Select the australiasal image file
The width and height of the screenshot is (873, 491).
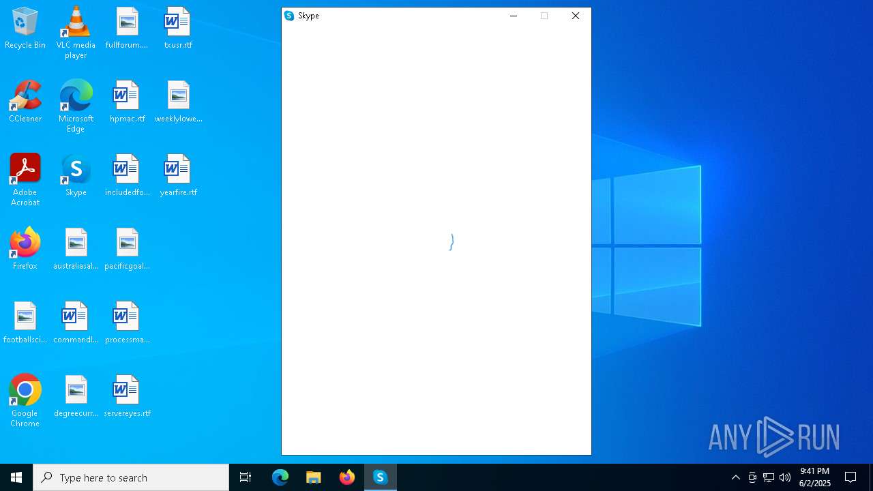pyautogui.click(x=76, y=250)
